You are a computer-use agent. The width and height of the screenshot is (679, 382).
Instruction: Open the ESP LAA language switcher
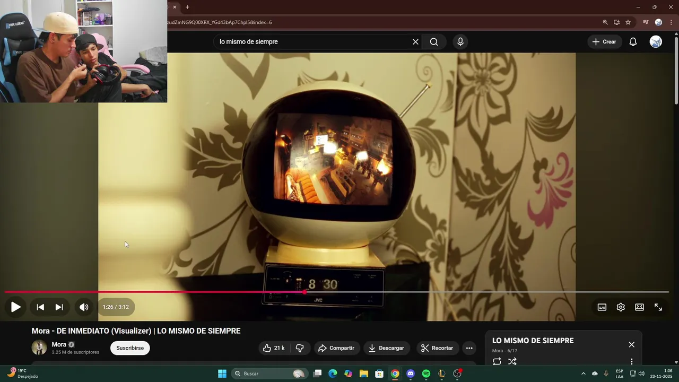620,374
